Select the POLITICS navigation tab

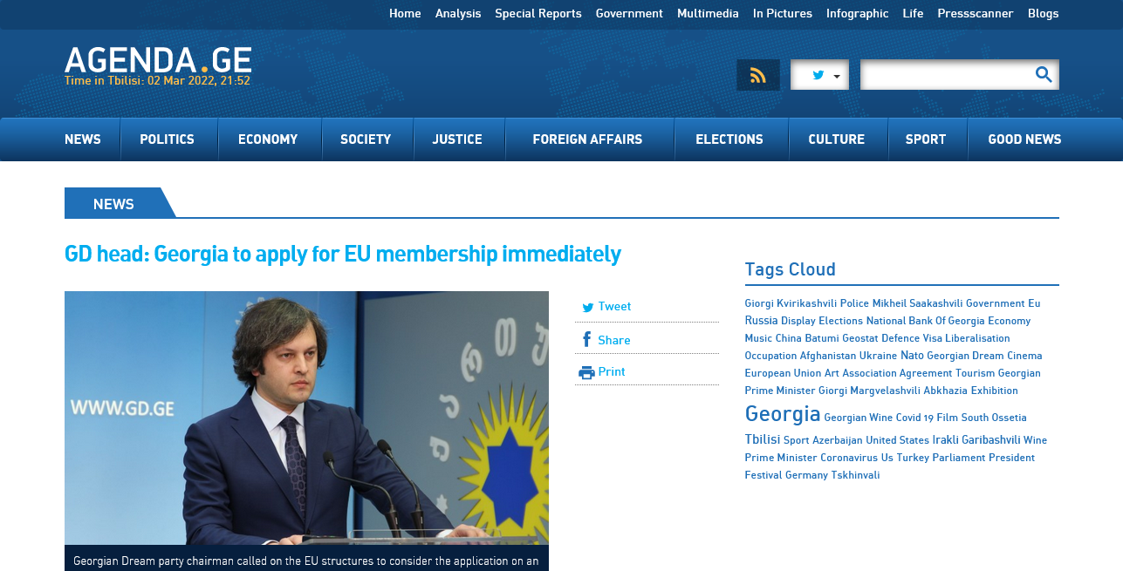(x=167, y=139)
